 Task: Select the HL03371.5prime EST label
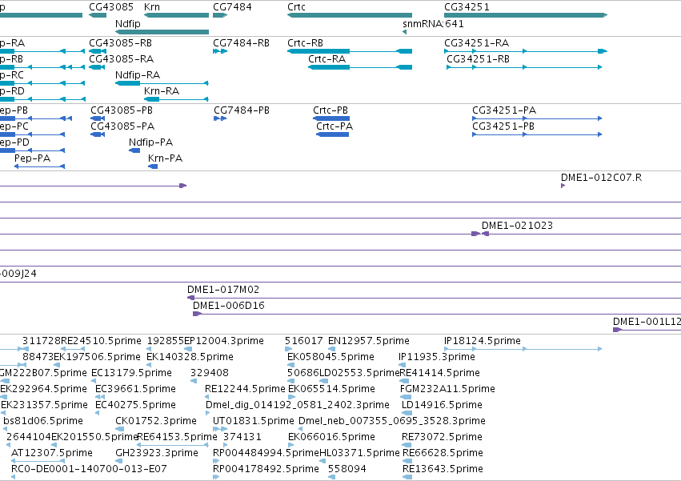359,453
